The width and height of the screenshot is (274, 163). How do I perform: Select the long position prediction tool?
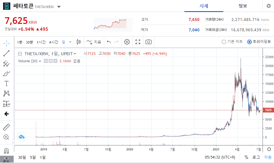coord(6,104)
